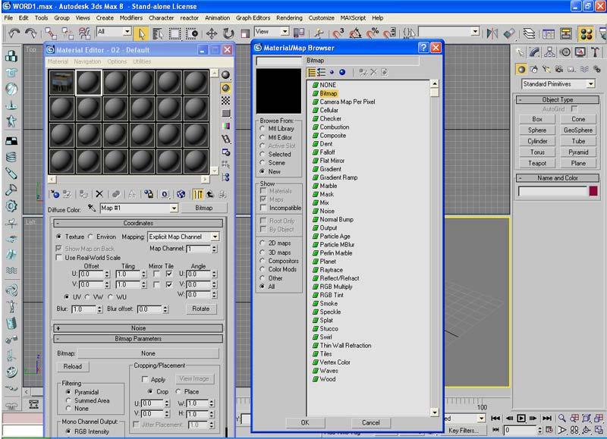This screenshot has height=439, width=607.
Task: Toggle Incompatible checkbox in Show group
Action: [x=263, y=208]
